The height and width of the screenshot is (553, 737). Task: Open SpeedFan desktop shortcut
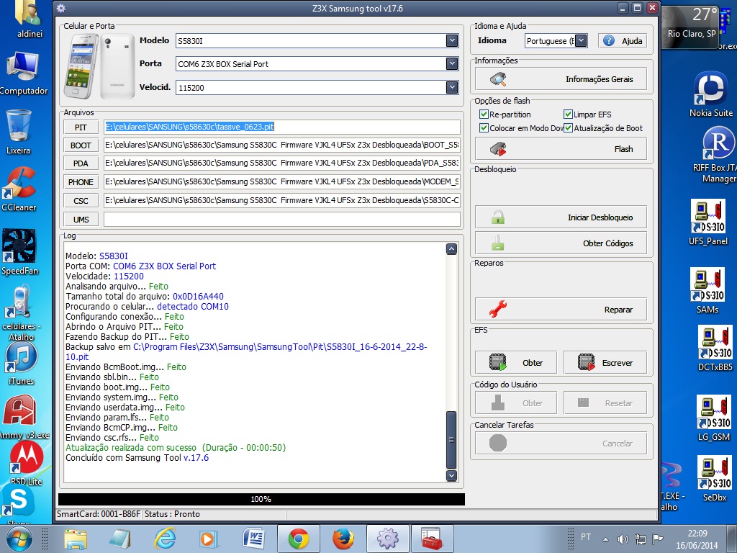19,253
